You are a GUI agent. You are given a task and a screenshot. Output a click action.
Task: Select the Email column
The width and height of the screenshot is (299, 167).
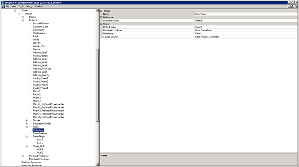tap(35, 36)
